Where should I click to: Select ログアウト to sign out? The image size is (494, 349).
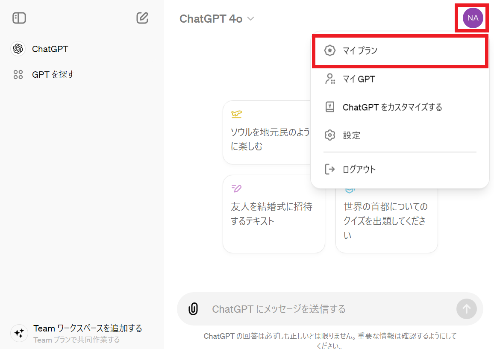[359, 169]
